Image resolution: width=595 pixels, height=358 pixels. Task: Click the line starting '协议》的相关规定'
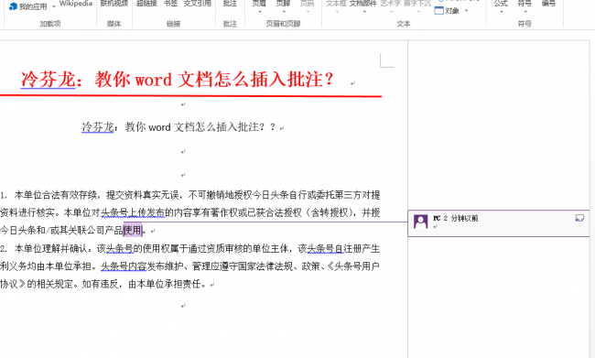104,284
